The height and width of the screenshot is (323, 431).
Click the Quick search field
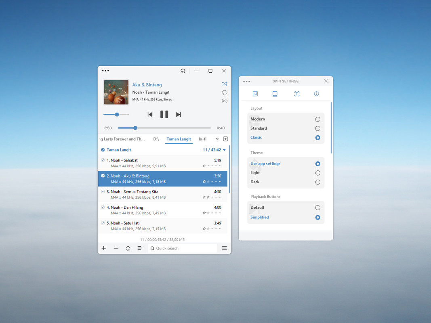pyautogui.click(x=182, y=248)
